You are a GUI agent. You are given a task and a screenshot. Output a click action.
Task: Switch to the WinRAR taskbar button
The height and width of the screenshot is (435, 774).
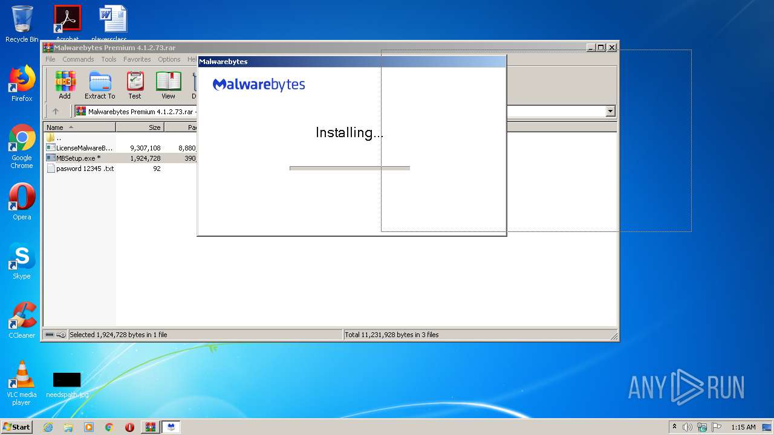[151, 427]
